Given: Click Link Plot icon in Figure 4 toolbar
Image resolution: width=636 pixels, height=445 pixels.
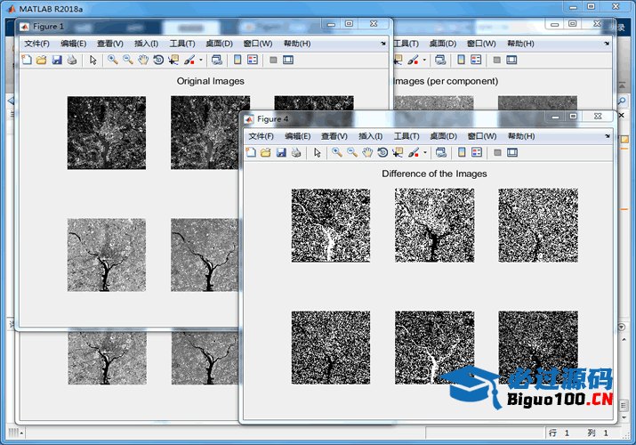Looking at the screenshot, I should tap(441, 153).
